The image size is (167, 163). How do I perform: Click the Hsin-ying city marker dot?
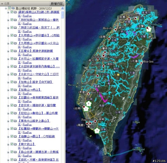(x=88, y=94)
